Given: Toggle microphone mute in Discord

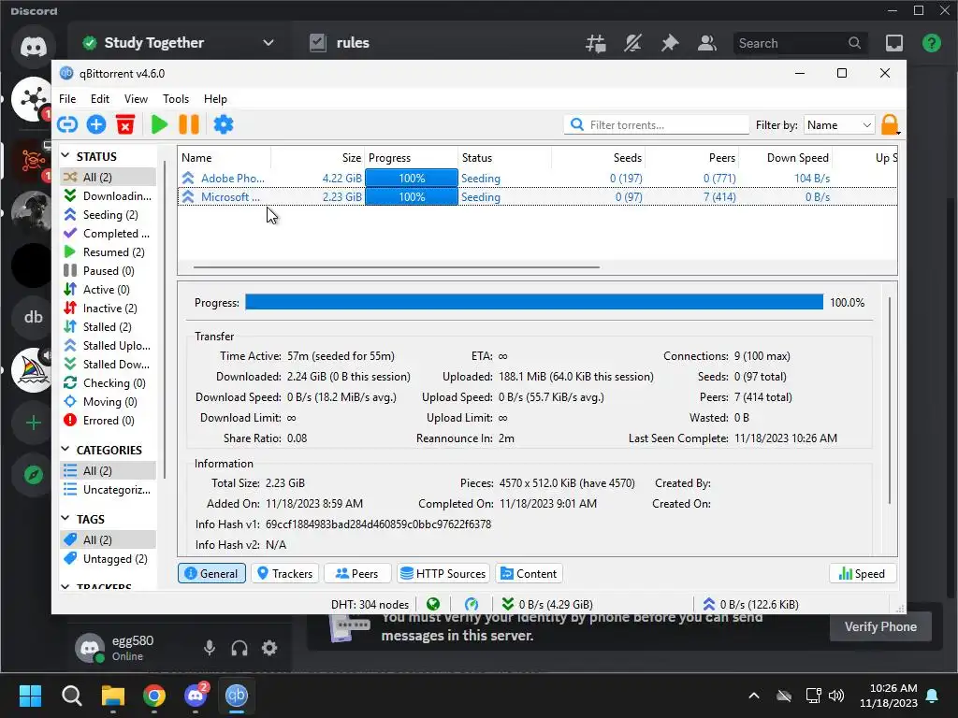Looking at the screenshot, I should point(209,648).
